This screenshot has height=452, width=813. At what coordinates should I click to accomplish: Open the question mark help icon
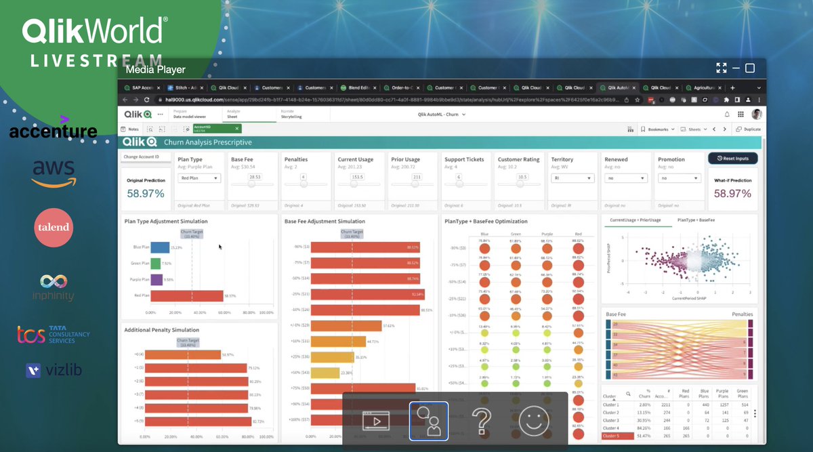[x=481, y=422]
